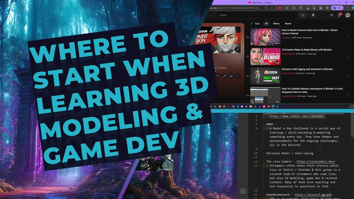Open Steam from the taskbar
This screenshot has width=354, height=199.
[246, 106]
